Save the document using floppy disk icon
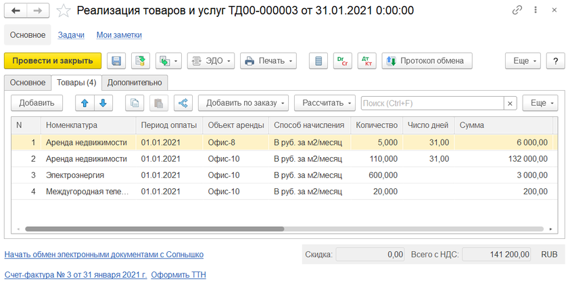The height and width of the screenshot is (283, 568). tap(116, 61)
